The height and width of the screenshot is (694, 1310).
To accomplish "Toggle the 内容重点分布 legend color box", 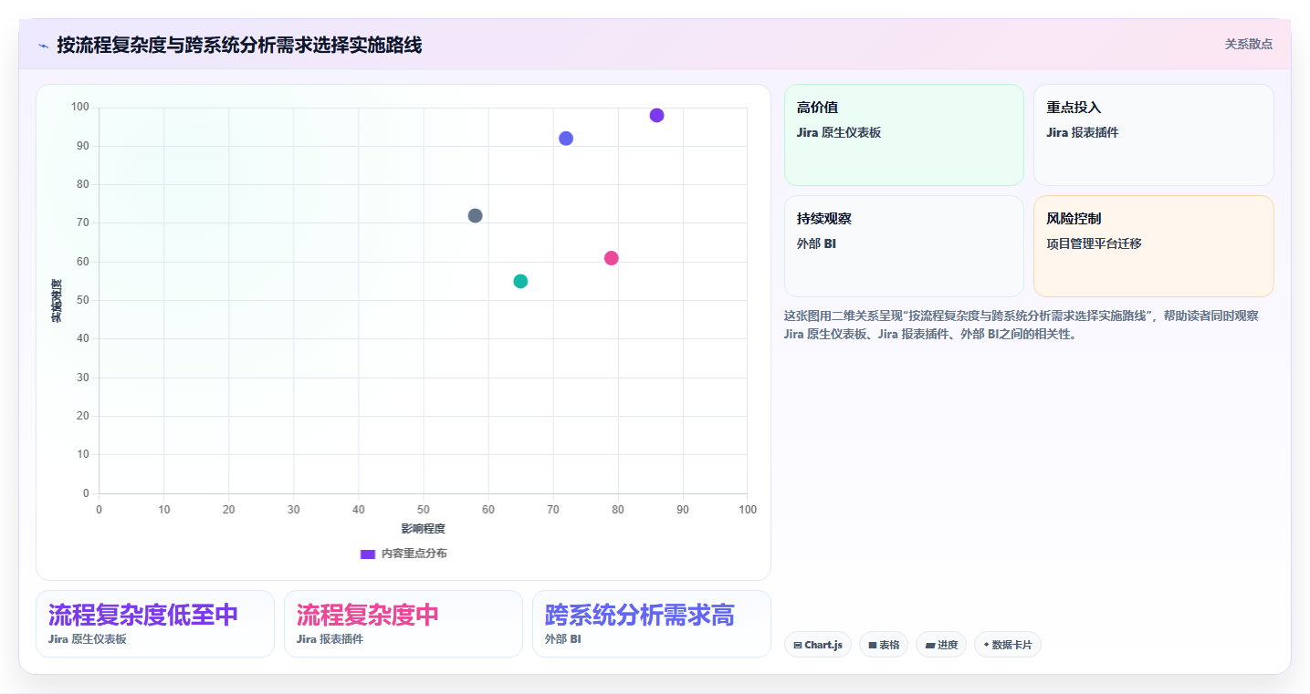I will pos(368,554).
